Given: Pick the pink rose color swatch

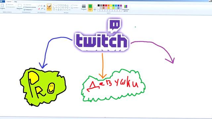Looking at the screenshot, I should 106,8.
